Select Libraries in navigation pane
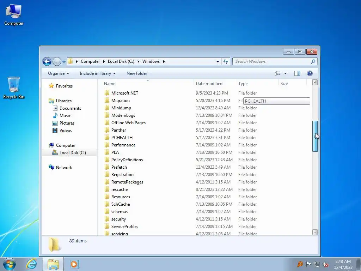 point(63,101)
